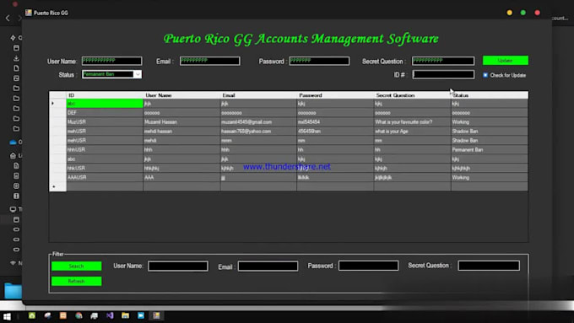Click the back arrow in the background window
Viewport: 574px width, 323px height.
[x=8, y=18]
